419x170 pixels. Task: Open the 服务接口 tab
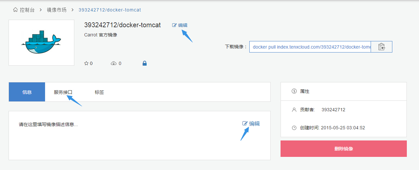(x=63, y=92)
